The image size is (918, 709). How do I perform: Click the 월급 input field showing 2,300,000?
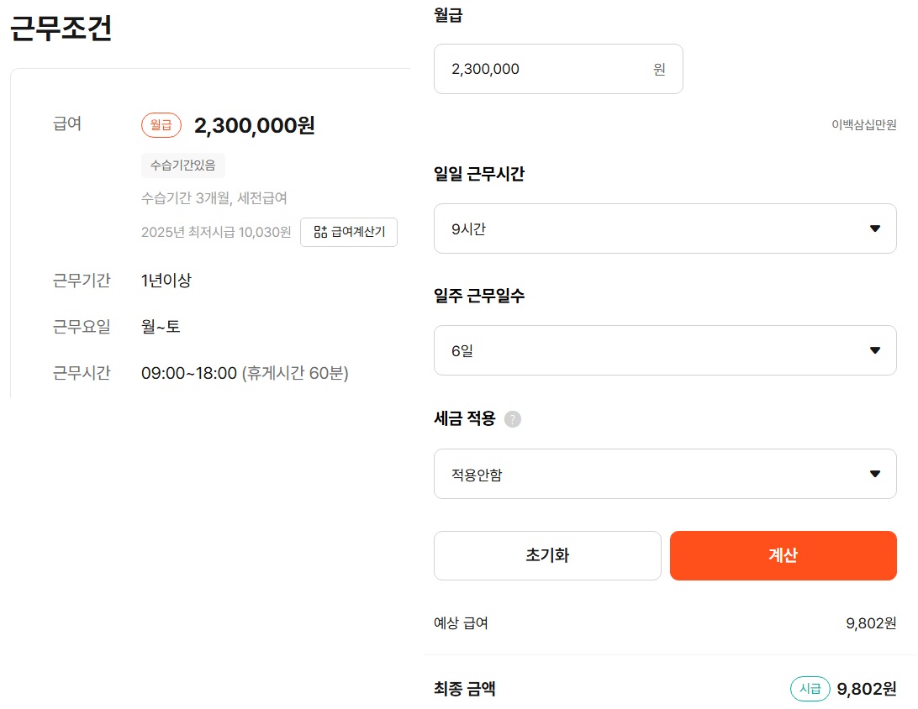point(558,69)
